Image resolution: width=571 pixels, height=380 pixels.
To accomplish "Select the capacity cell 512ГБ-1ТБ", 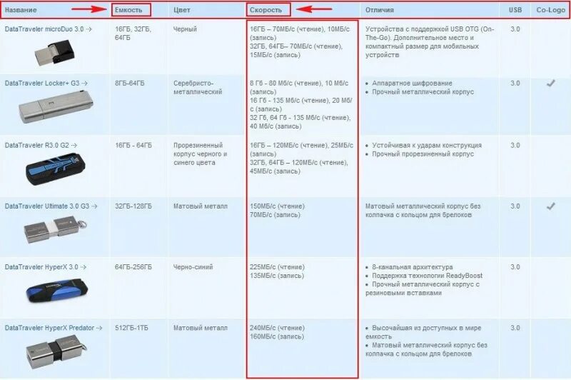I will pos(131,328).
